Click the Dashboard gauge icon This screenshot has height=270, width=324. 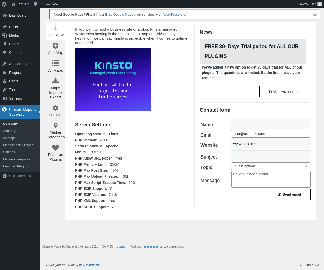[5, 15]
